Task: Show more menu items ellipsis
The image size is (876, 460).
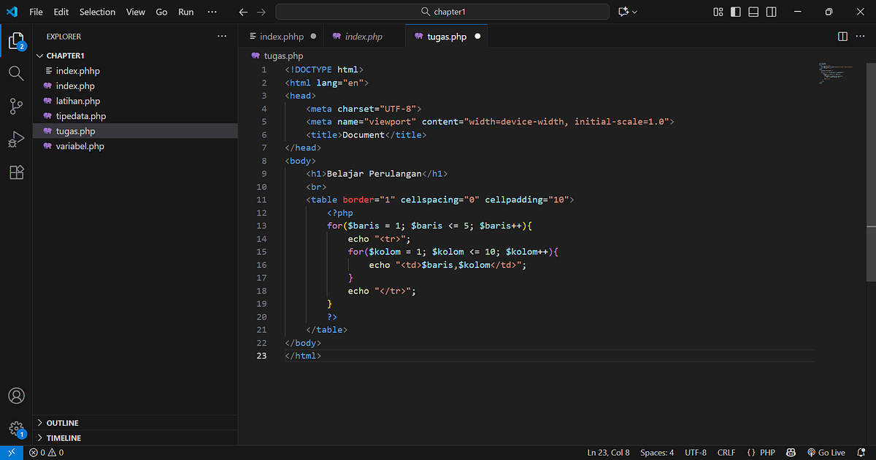Action: 212,12
